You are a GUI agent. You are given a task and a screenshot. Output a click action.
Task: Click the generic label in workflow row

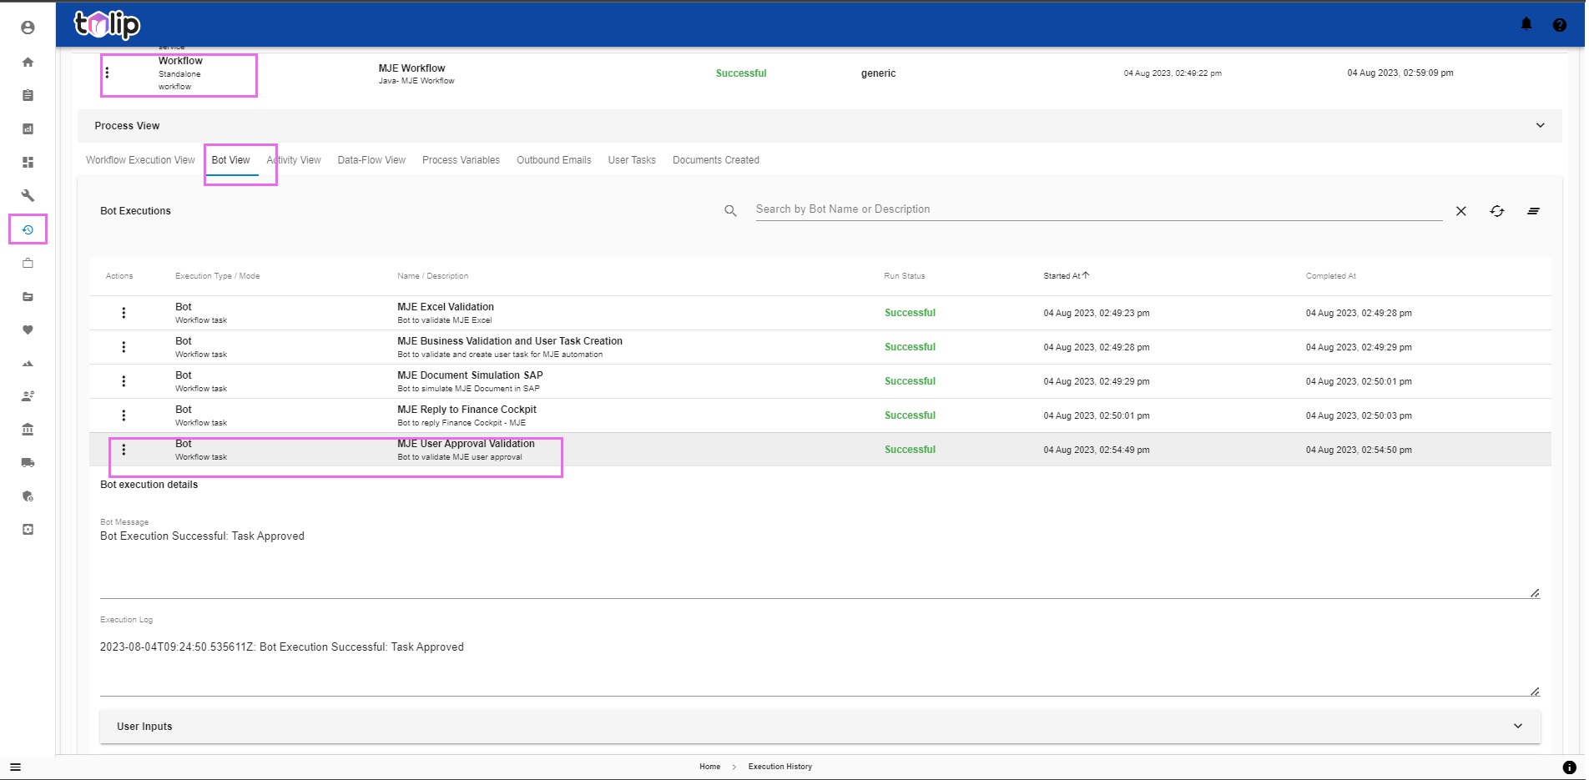[x=878, y=73]
